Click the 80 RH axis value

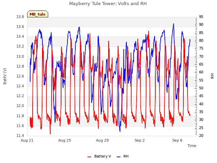pyautogui.click(x=201, y=41)
